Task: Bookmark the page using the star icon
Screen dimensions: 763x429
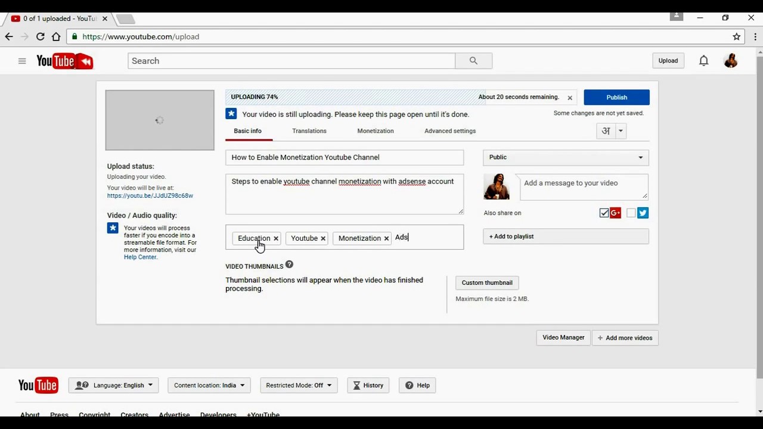Action: point(737,36)
